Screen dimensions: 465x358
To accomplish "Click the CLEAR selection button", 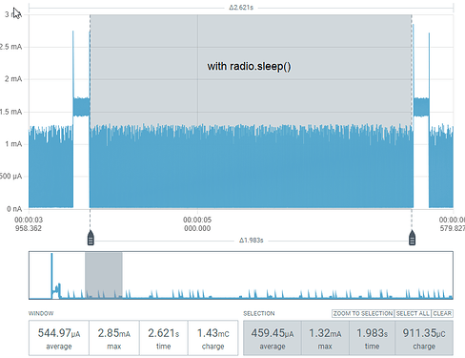I will (x=442, y=313).
